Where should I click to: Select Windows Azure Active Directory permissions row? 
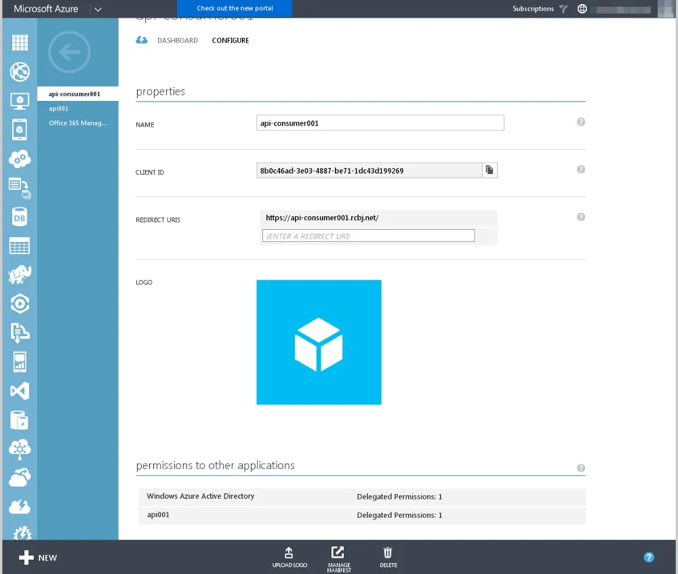(x=362, y=497)
